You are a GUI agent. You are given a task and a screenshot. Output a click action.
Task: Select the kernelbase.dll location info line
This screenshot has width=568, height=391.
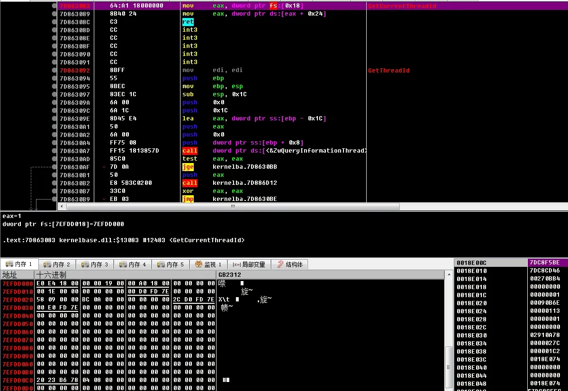(x=124, y=240)
